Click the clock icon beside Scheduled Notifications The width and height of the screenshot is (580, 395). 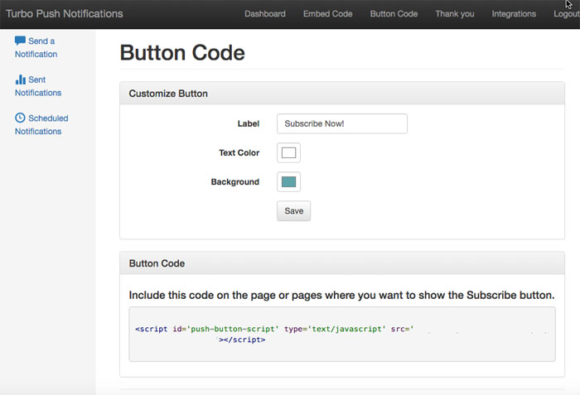pos(20,118)
